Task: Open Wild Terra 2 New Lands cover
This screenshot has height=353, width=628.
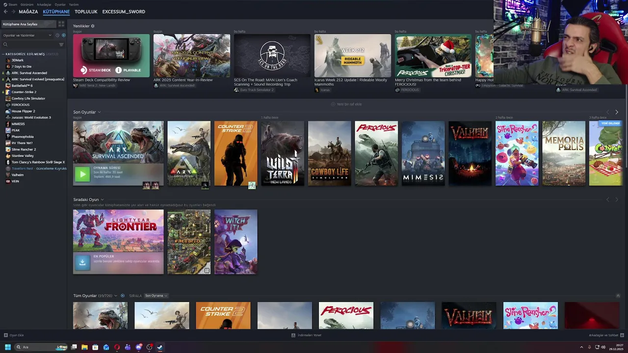Action: [283, 153]
